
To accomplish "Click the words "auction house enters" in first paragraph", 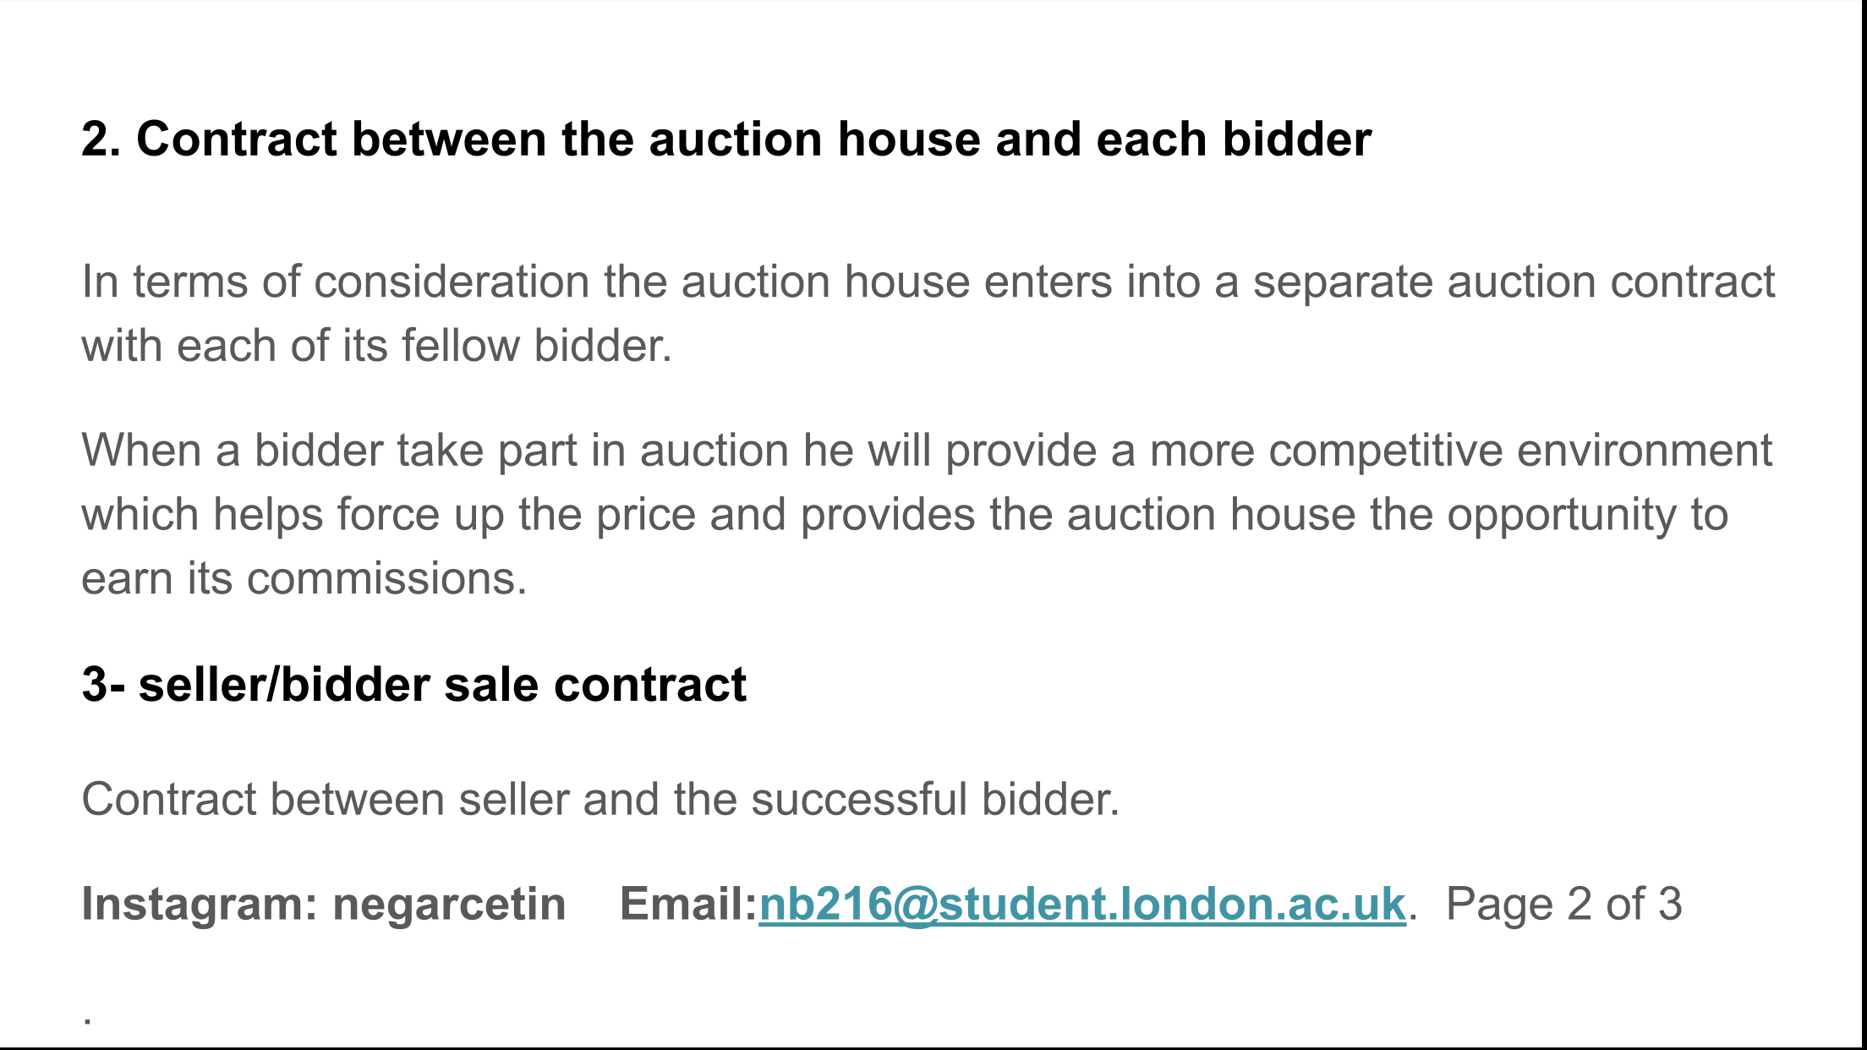I will (x=896, y=282).
